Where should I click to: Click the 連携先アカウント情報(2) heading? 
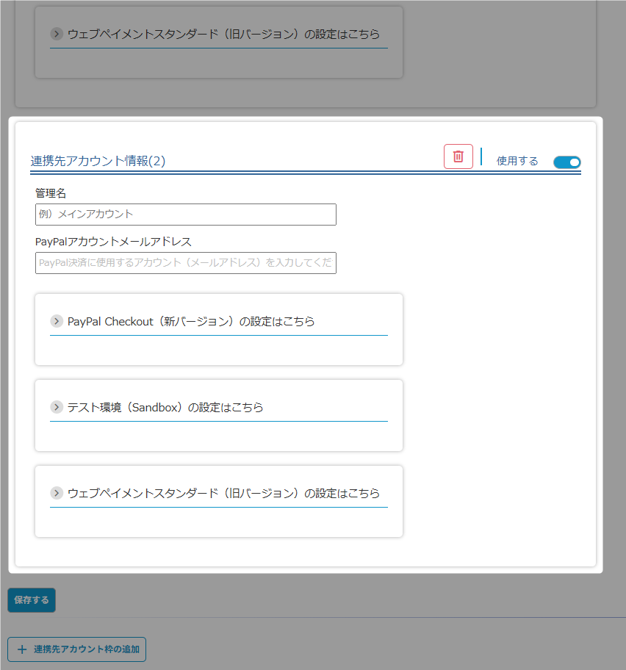[x=98, y=161]
